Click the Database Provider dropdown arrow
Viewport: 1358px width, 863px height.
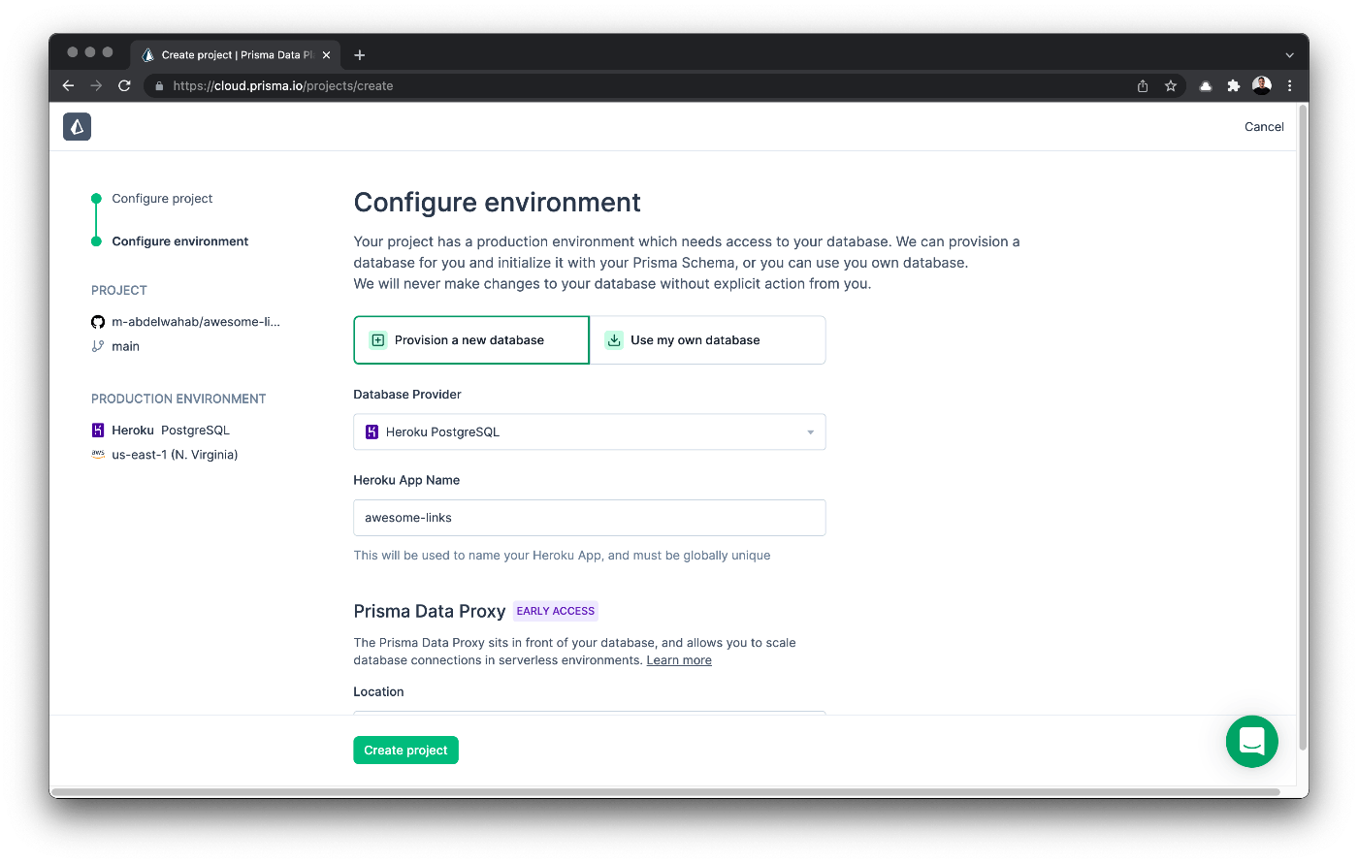tap(811, 432)
